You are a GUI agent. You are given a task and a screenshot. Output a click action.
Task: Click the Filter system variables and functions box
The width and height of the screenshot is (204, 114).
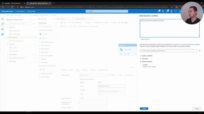pos(169,51)
